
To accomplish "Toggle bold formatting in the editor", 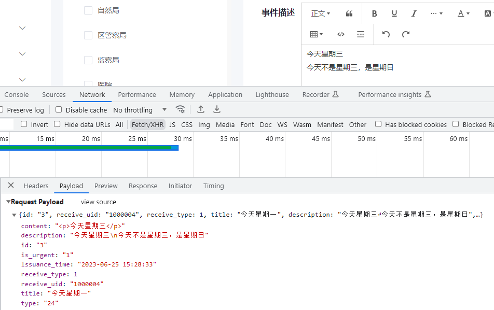I will click(374, 13).
